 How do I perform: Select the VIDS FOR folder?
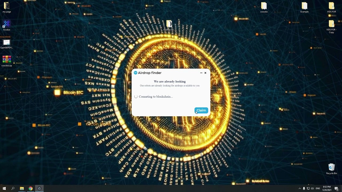[x=331, y=7]
